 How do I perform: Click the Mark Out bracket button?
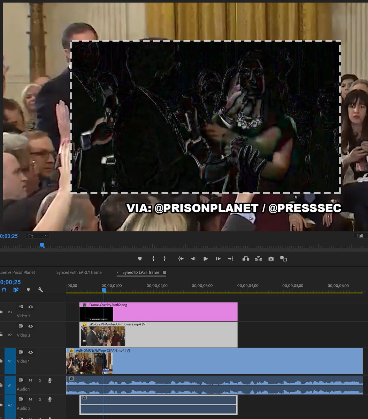(164, 259)
